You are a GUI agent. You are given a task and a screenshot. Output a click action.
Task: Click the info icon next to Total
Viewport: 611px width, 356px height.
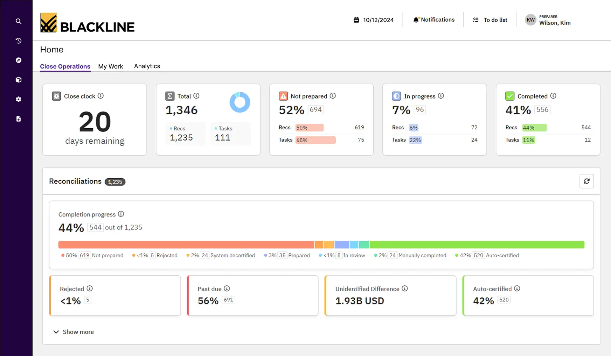(196, 96)
